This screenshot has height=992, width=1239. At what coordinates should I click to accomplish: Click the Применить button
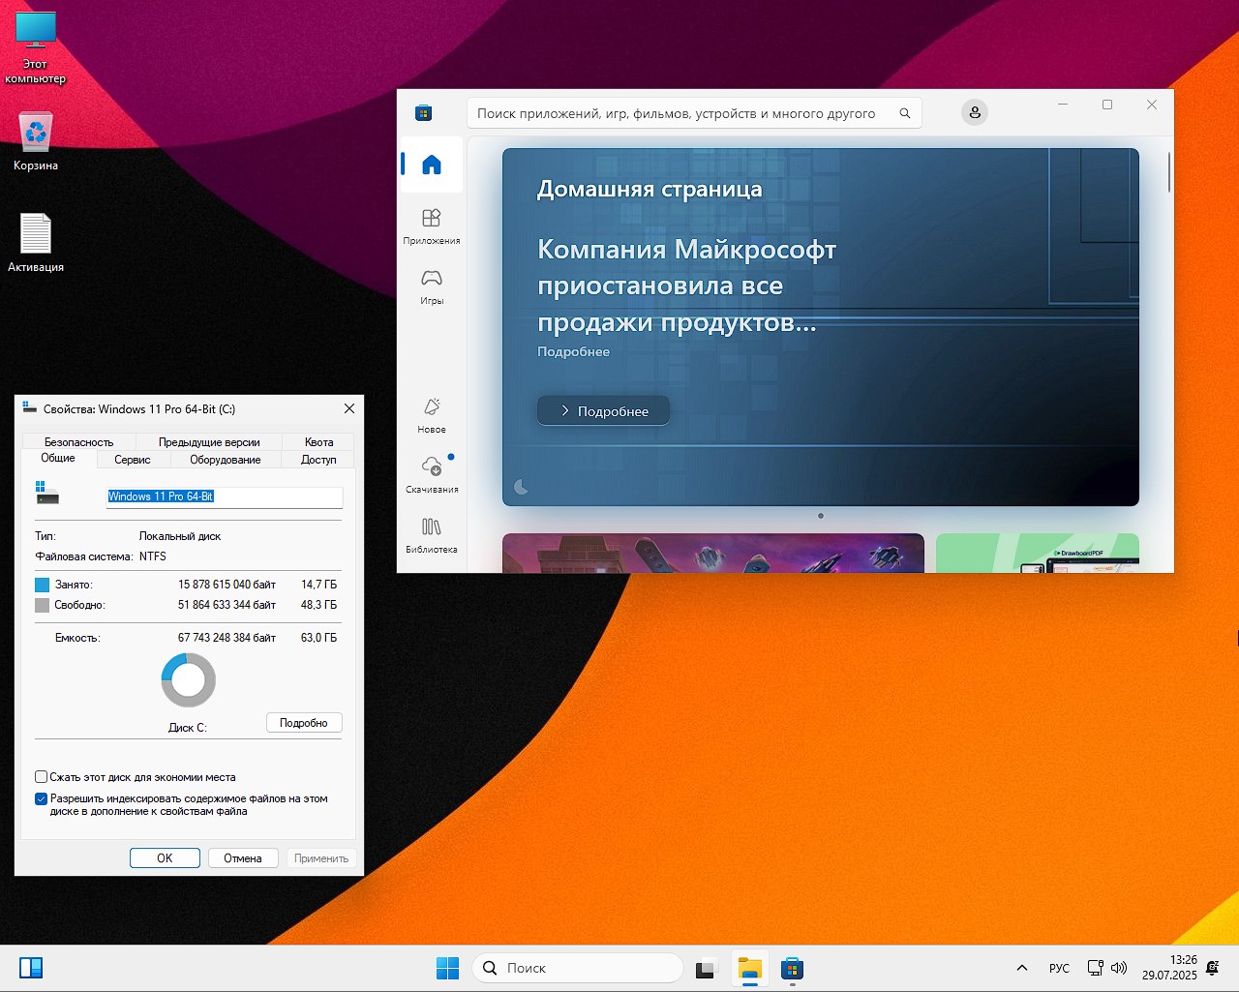(321, 858)
